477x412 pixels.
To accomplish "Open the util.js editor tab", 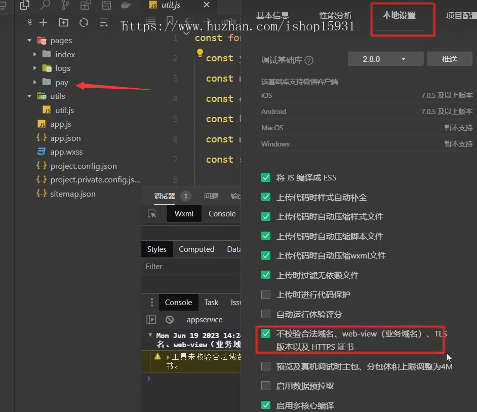I will 170,5.
